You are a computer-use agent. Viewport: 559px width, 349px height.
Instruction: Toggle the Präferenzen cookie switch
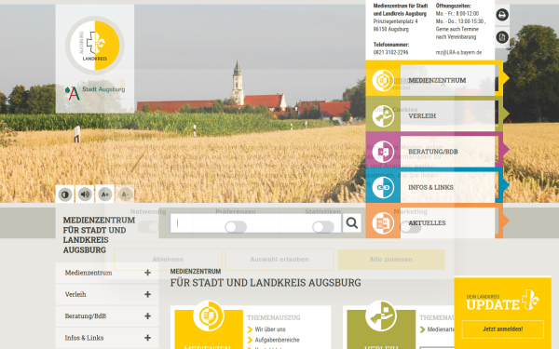tap(236, 227)
